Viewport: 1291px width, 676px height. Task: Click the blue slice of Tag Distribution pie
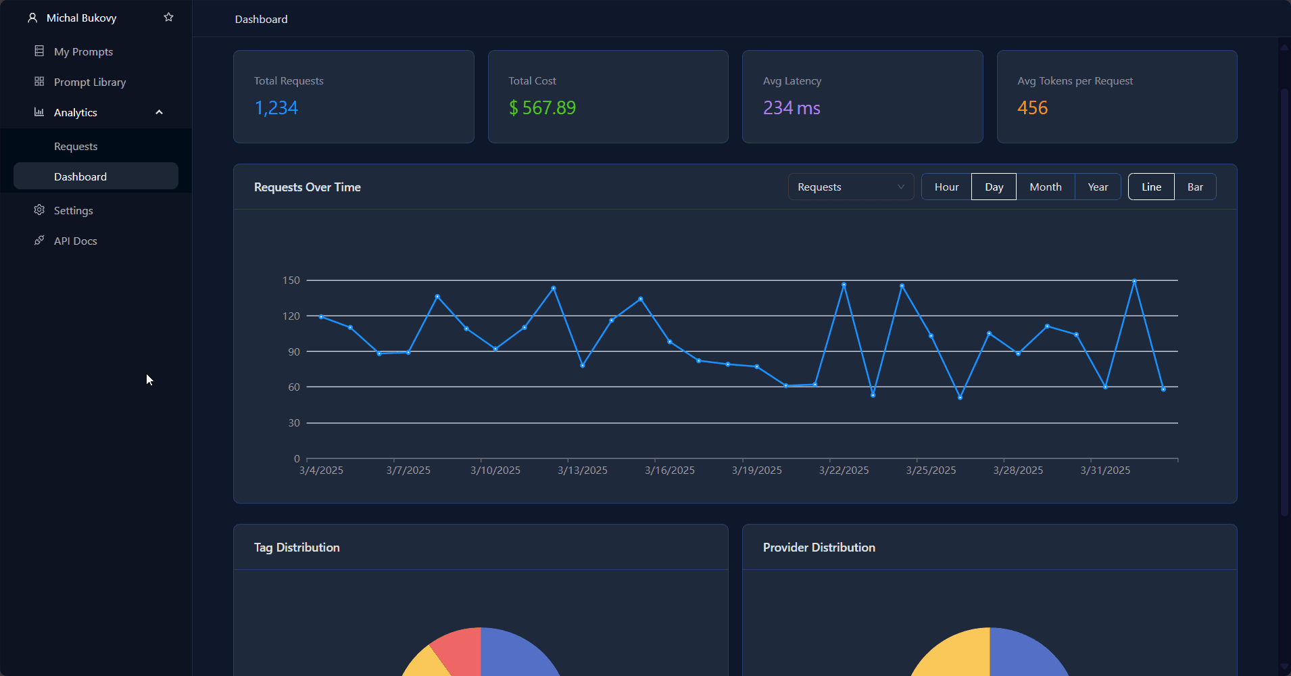point(517,654)
